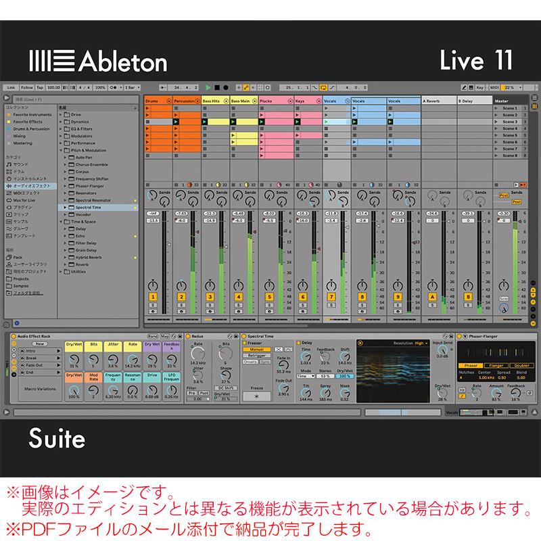Enable MIDI map mode
Screen dimensions: 541x541
pos(494,88)
